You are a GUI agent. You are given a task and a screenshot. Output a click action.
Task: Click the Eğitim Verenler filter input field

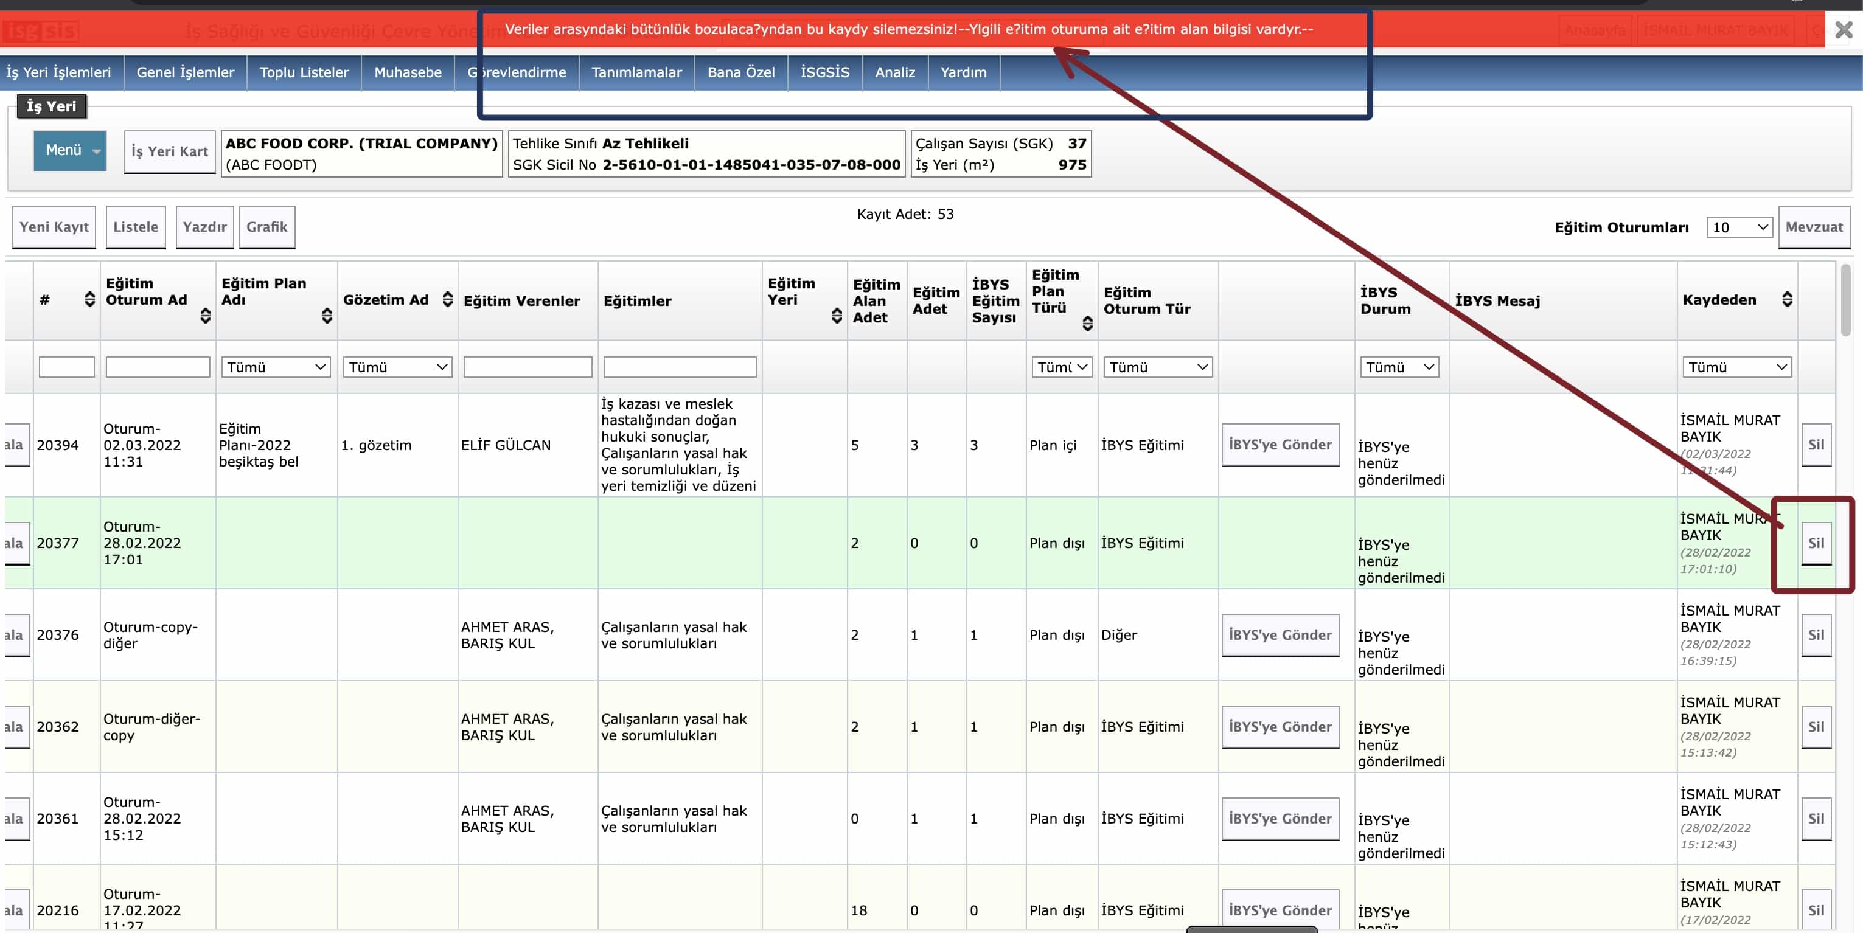click(528, 367)
